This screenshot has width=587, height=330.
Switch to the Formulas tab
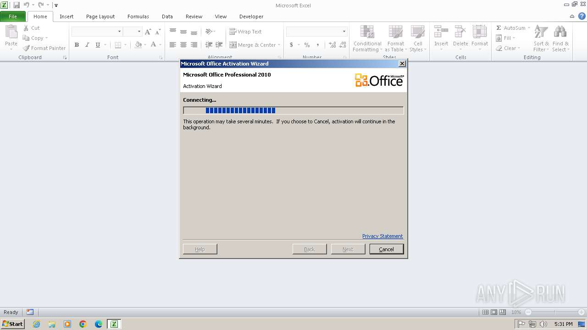[x=138, y=16]
